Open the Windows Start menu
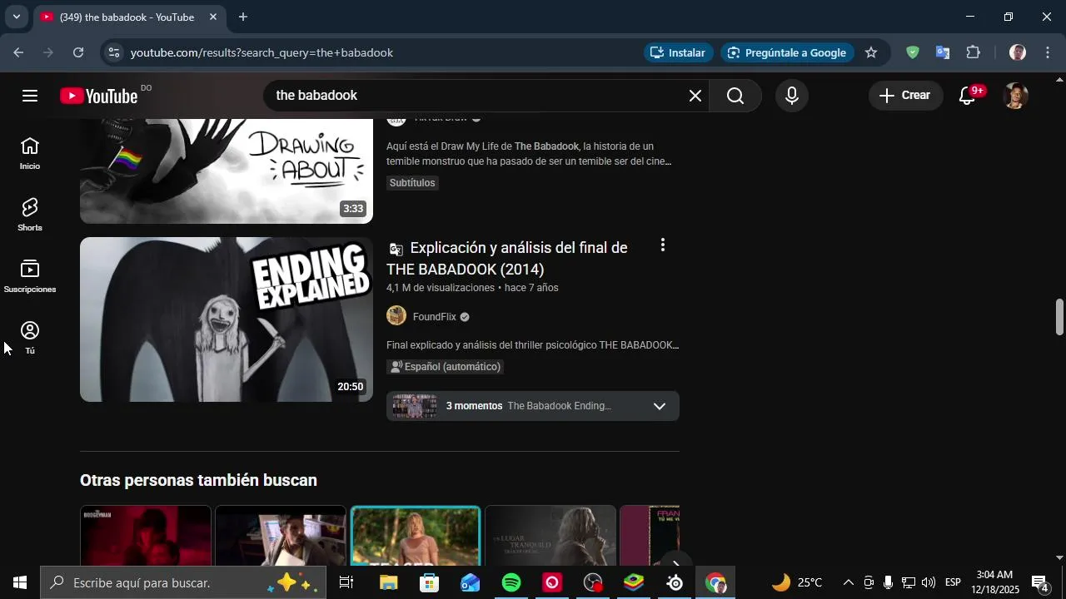This screenshot has height=599, width=1066. pos(20,582)
